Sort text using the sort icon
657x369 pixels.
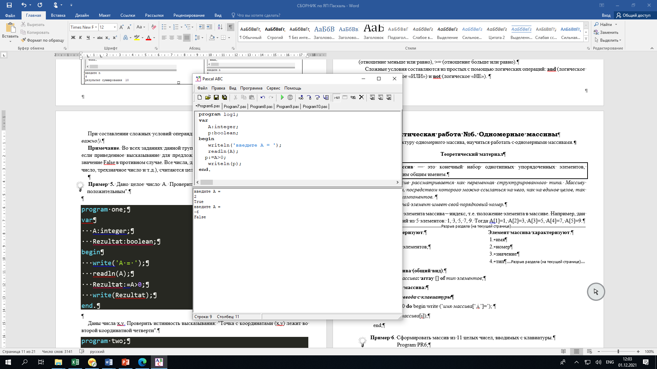[220, 27]
